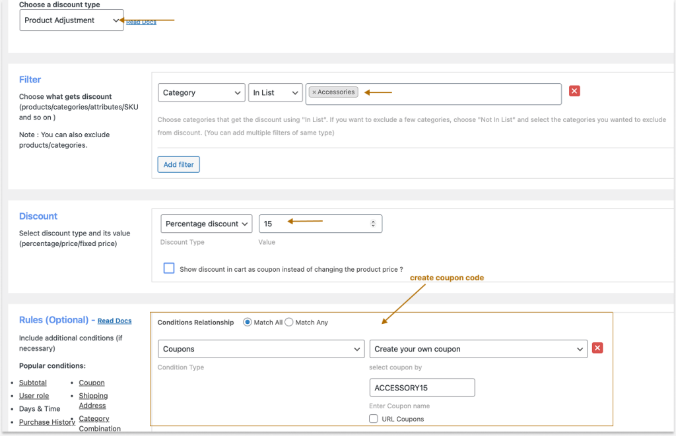Enable show discount in cart as coupon
The height and width of the screenshot is (436, 676).
click(x=169, y=268)
